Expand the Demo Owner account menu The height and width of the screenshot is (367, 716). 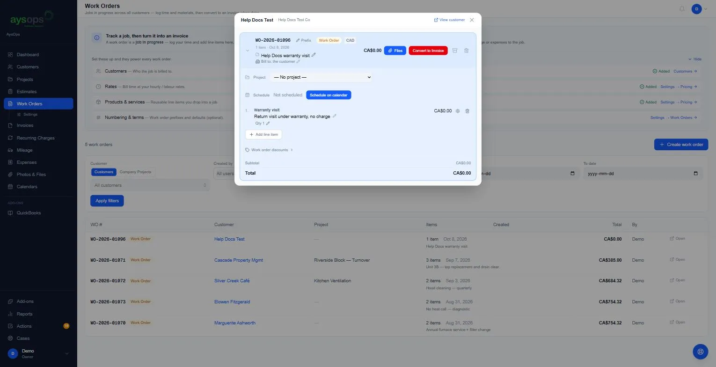[38, 353]
